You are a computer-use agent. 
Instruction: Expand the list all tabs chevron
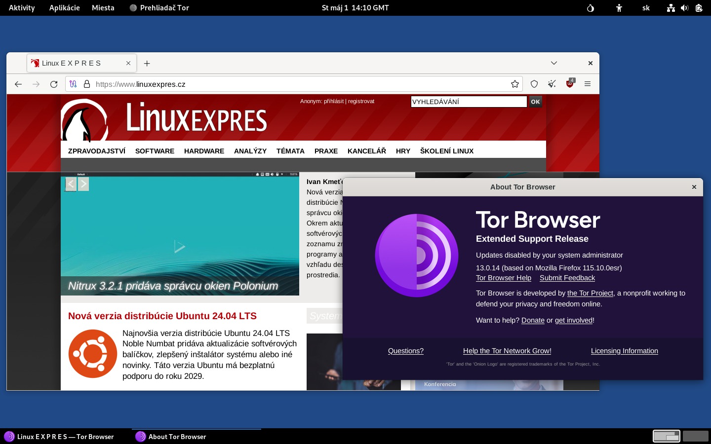point(554,63)
